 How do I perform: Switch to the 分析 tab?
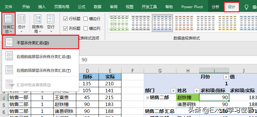[216, 7]
